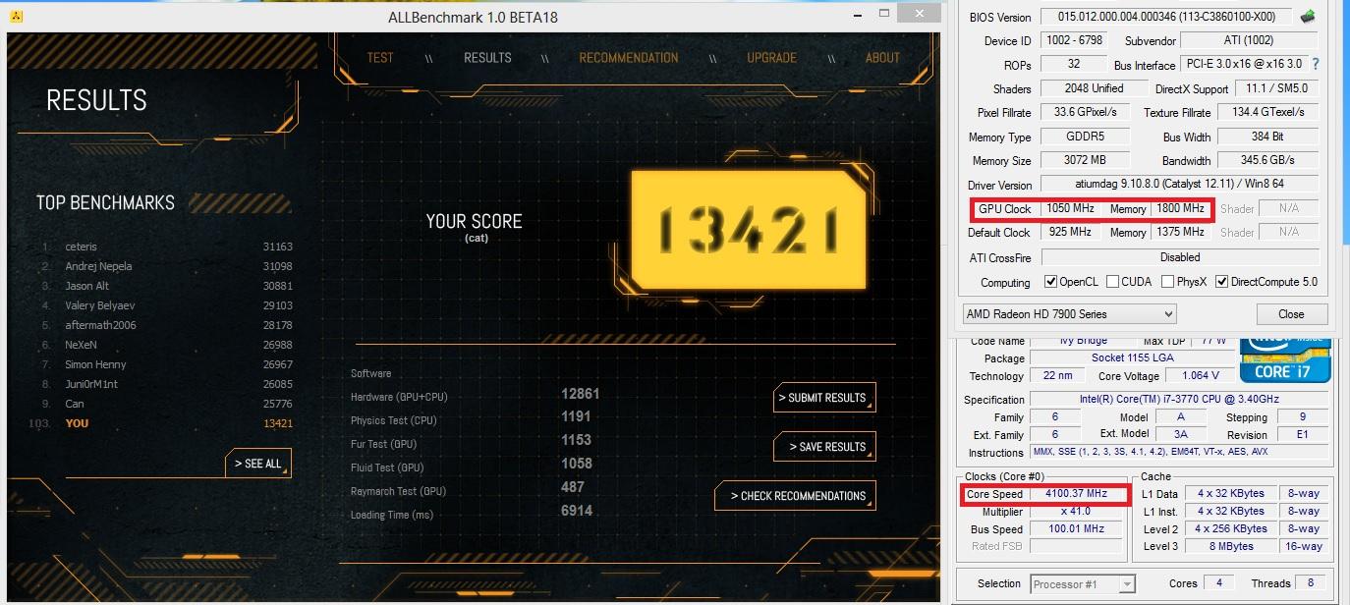Screen dimensions: 1350x605
Task: Open the UPGRADE tab
Action: coord(771,57)
